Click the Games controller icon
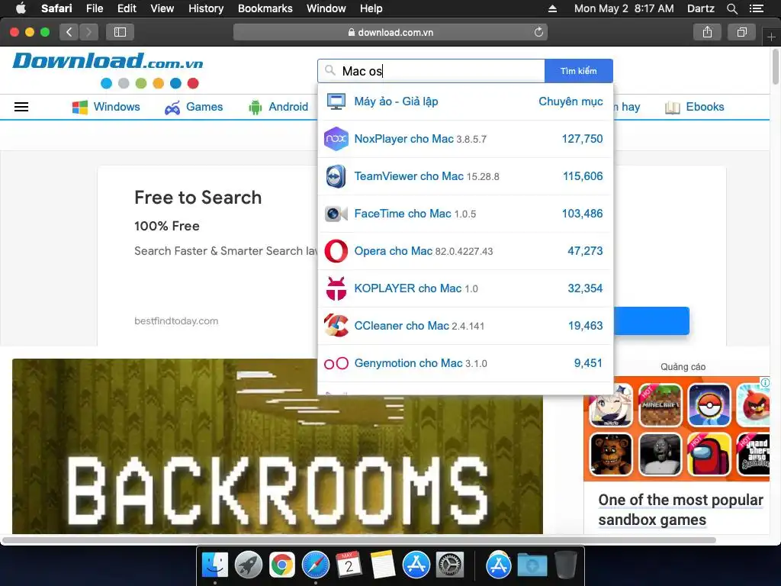This screenshot has width=781, height=586. (172, 108)
